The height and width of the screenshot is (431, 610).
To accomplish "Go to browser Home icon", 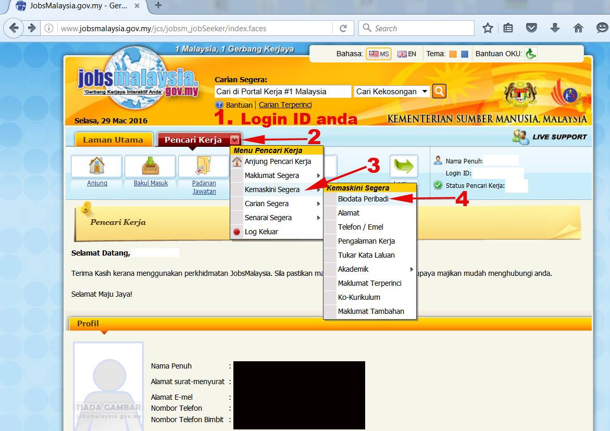I will click(x=579, y=28).
